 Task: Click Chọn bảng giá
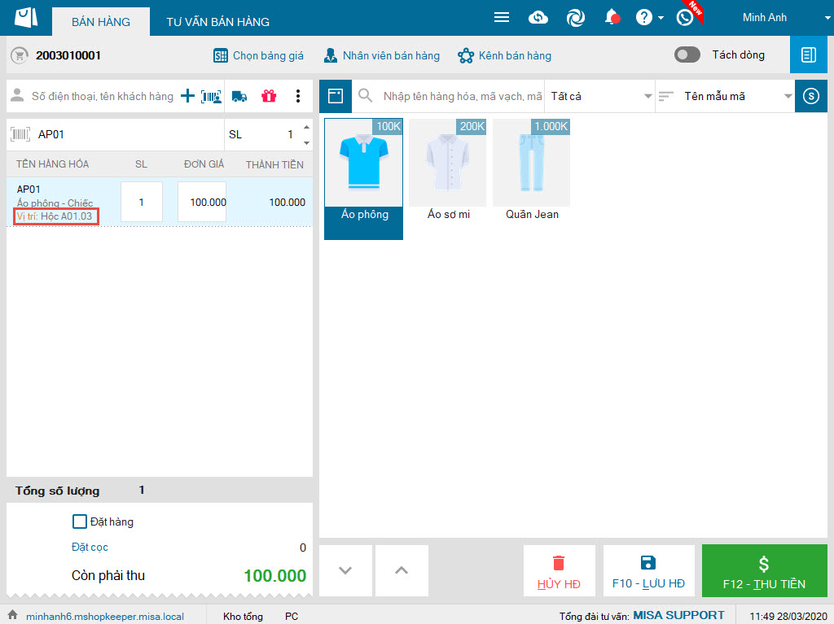(258, 55)
